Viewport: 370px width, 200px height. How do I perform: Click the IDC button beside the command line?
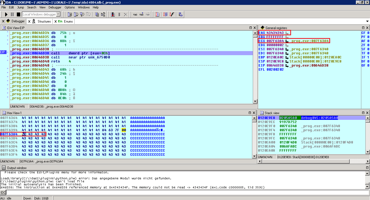(x=3, y=192)
